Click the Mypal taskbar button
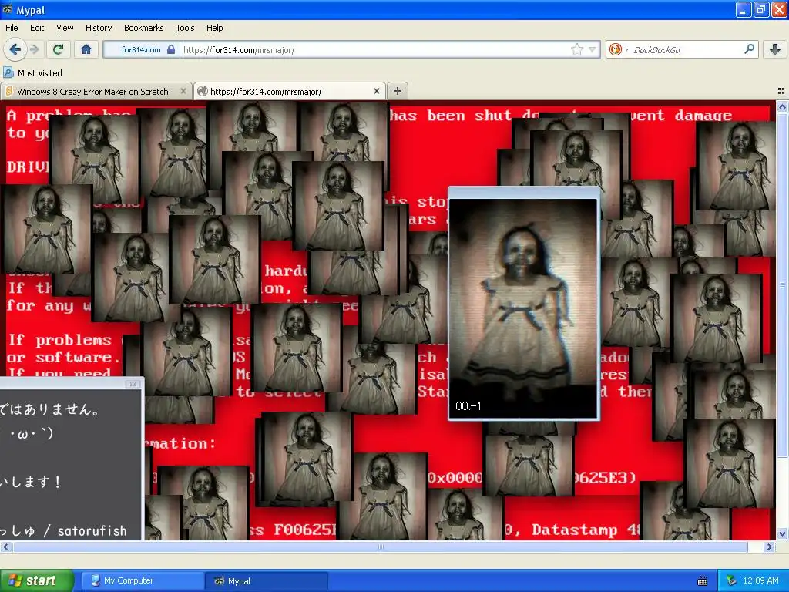Viewport: 789px width, 592px height. pyautogui.click(x=267, y=580)
